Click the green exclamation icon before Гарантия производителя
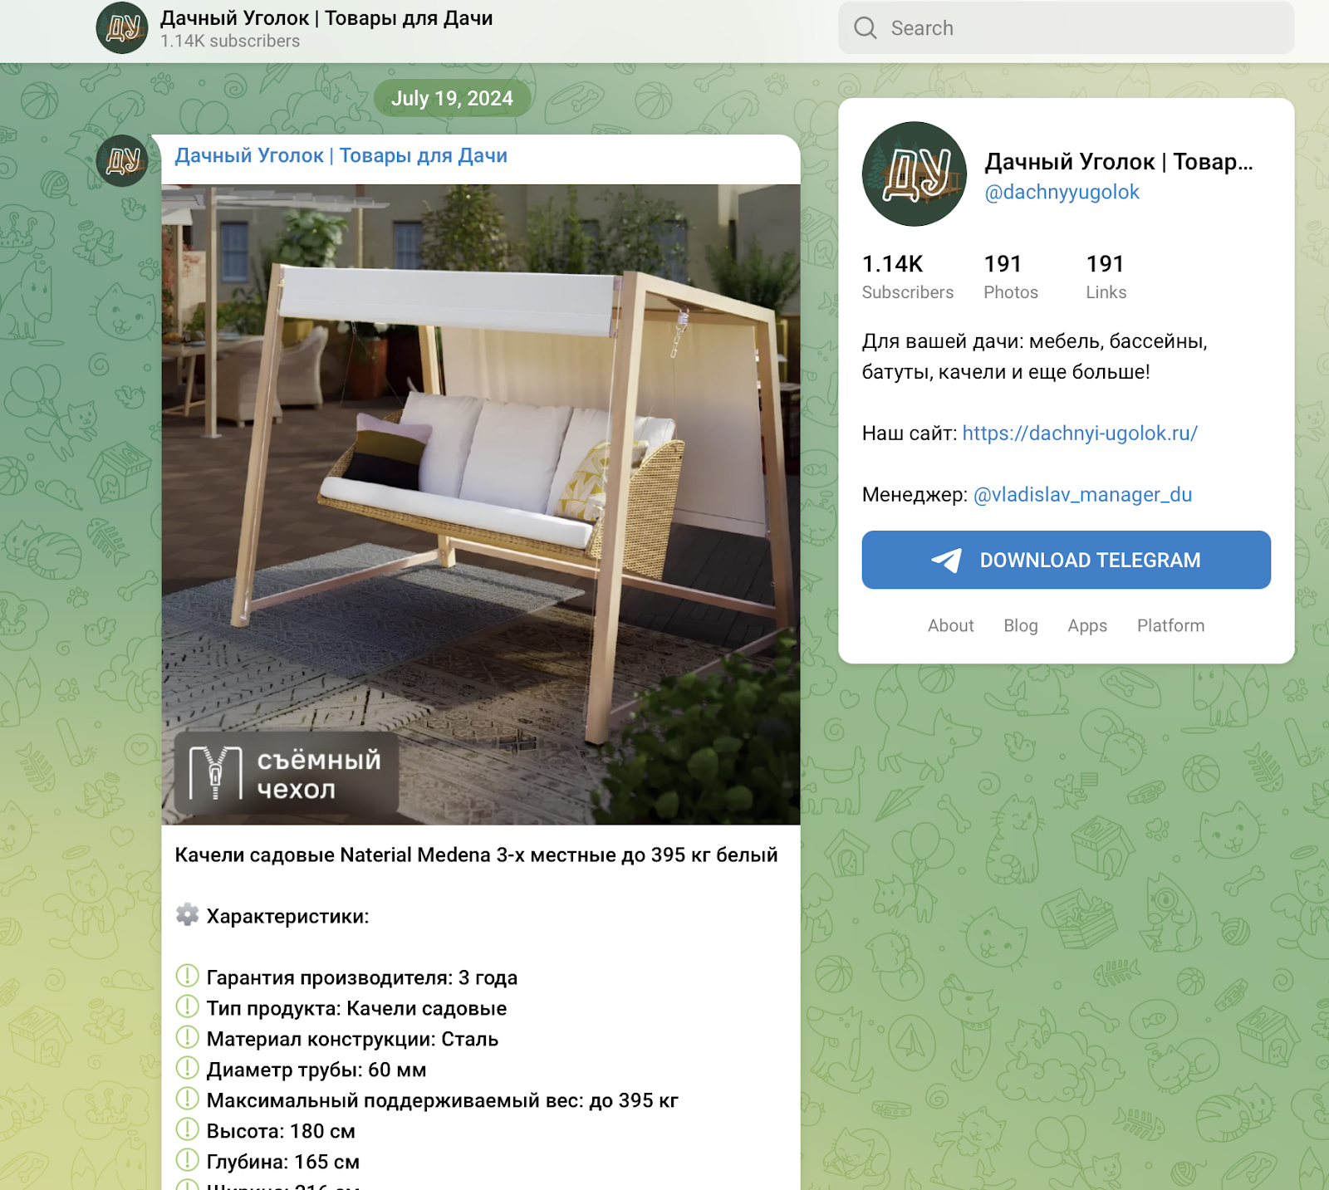Viewport: 1329px width, 1190px height. point(188,976)
